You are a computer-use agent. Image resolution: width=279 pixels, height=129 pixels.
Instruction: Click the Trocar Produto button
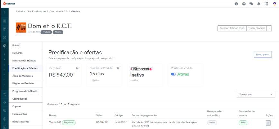pyautogui.click(x=256, y=28)
